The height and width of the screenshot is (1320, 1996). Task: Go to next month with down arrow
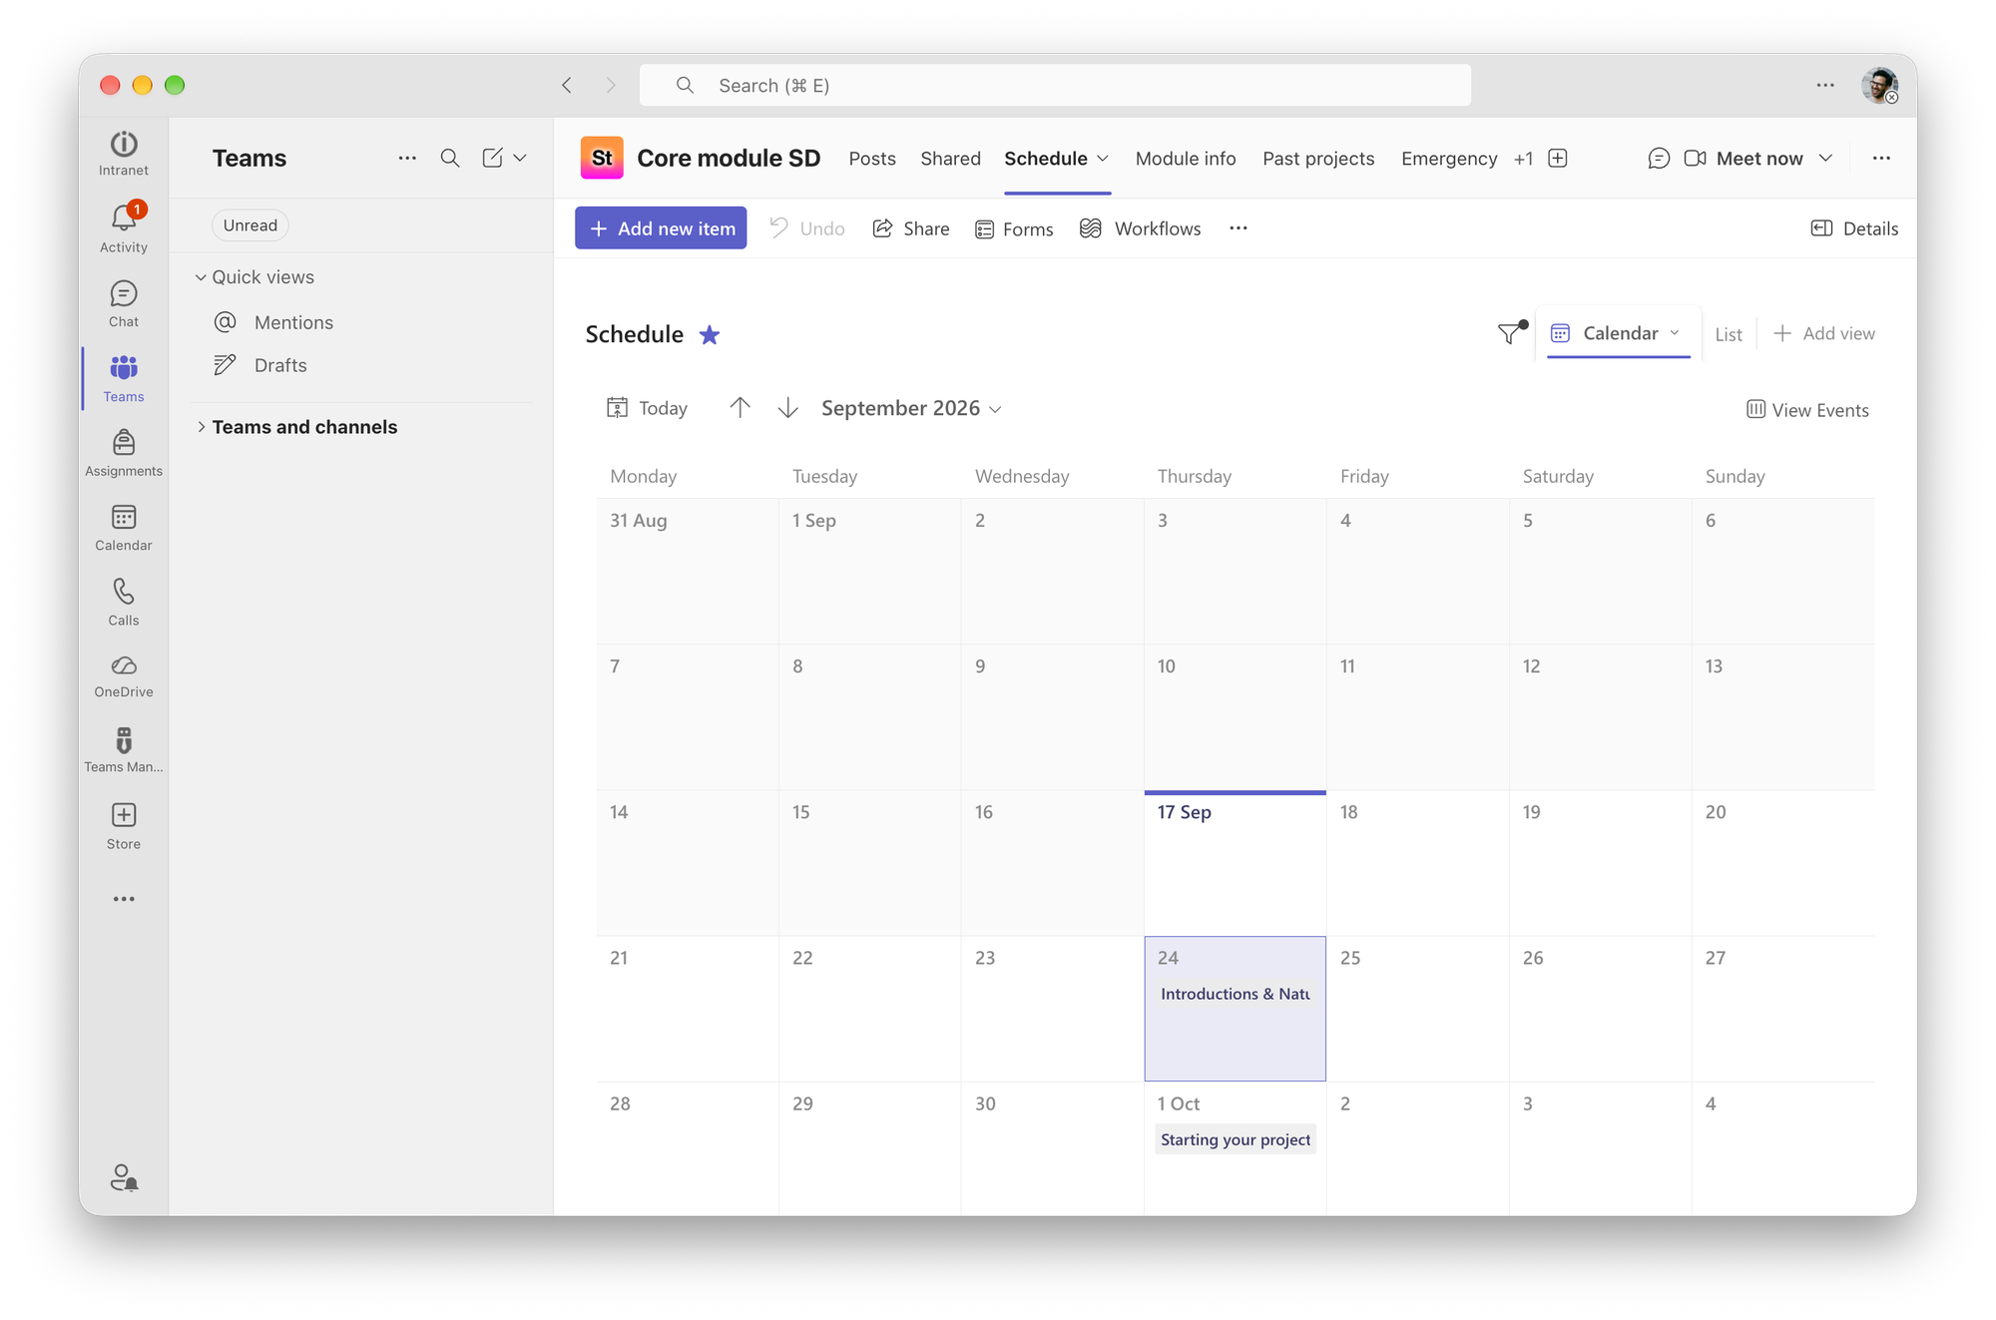pyautogui.click(x=788, y=407)
